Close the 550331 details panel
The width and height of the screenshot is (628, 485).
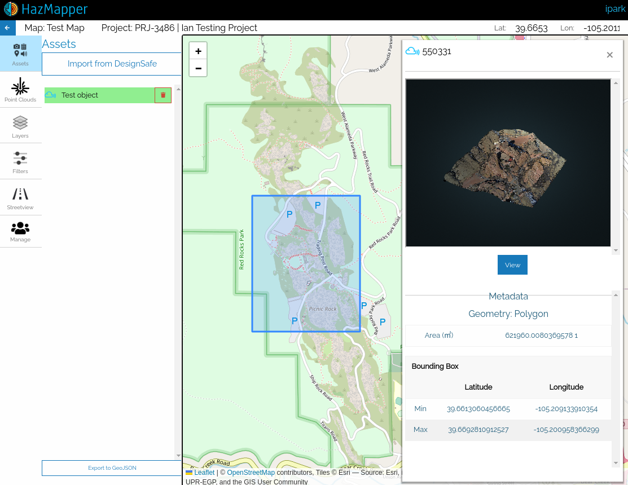pyautogui.click(x=609, y=55)
